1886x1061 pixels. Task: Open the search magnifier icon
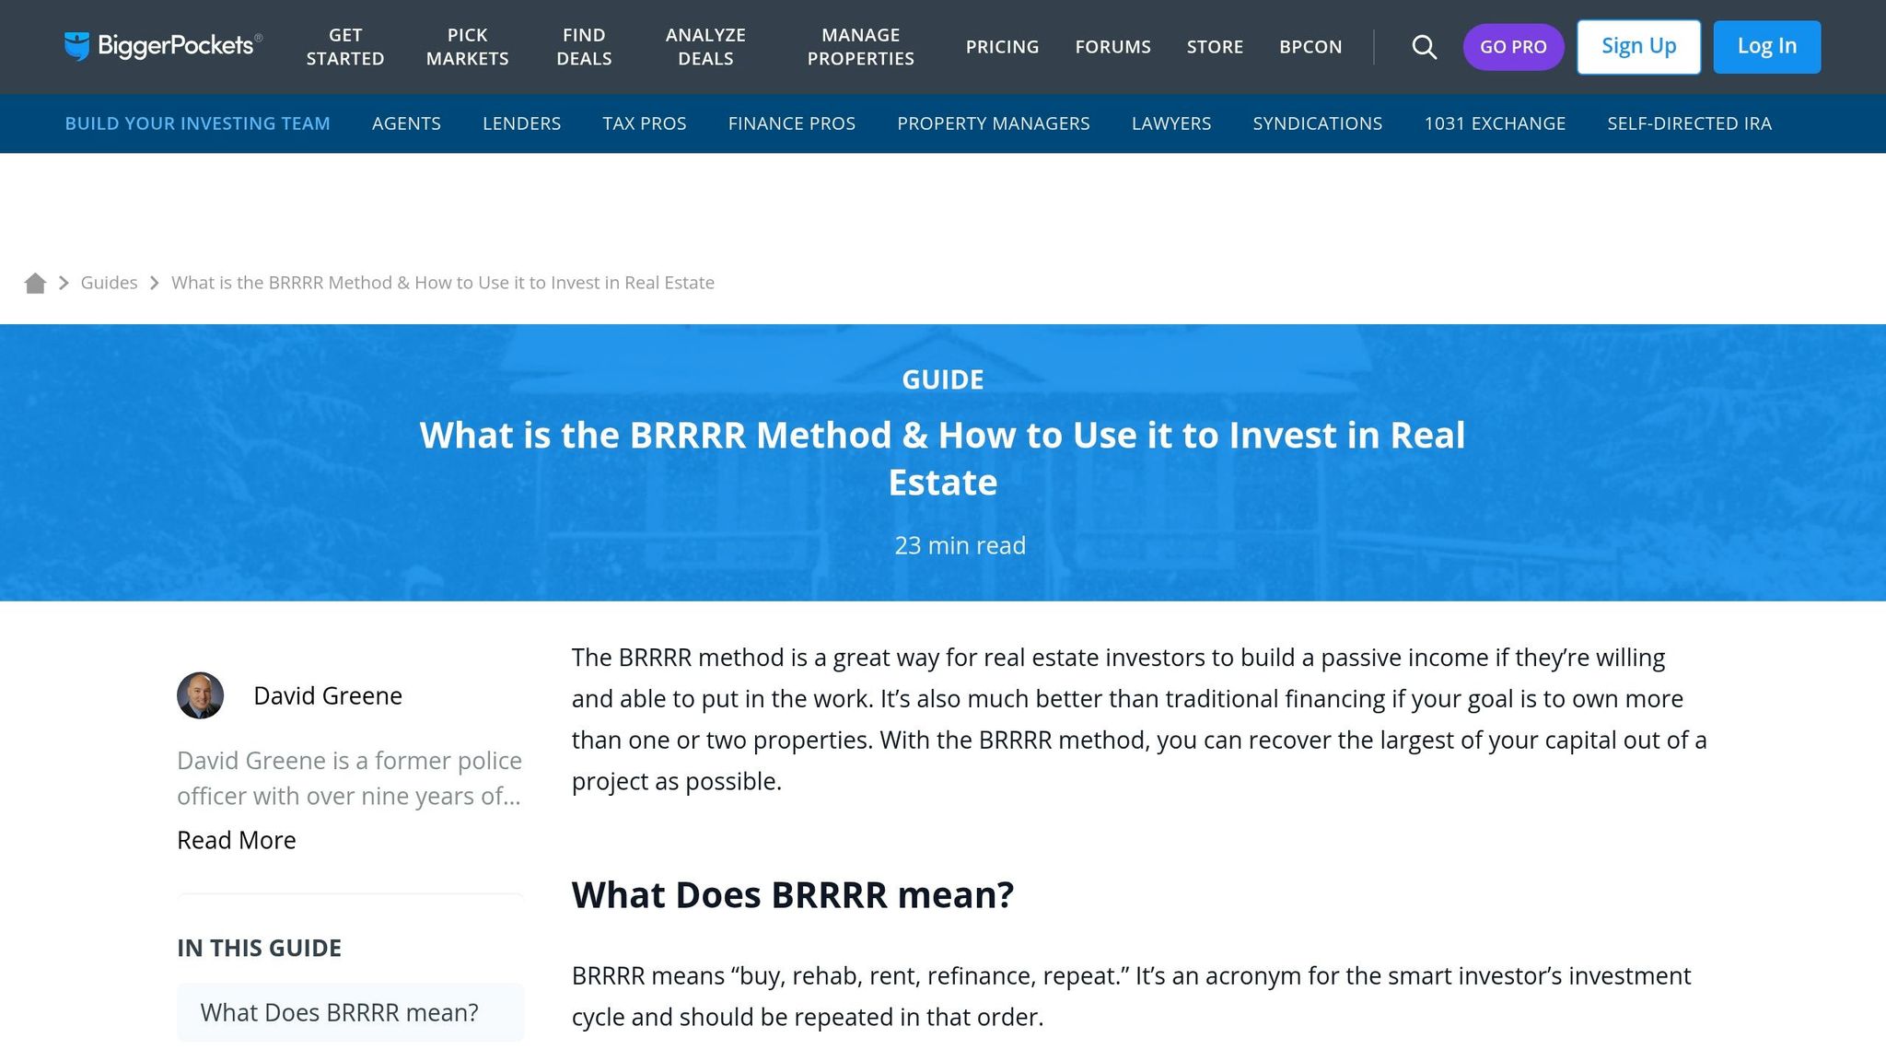pyautogui.click(x=1424, y=47)
